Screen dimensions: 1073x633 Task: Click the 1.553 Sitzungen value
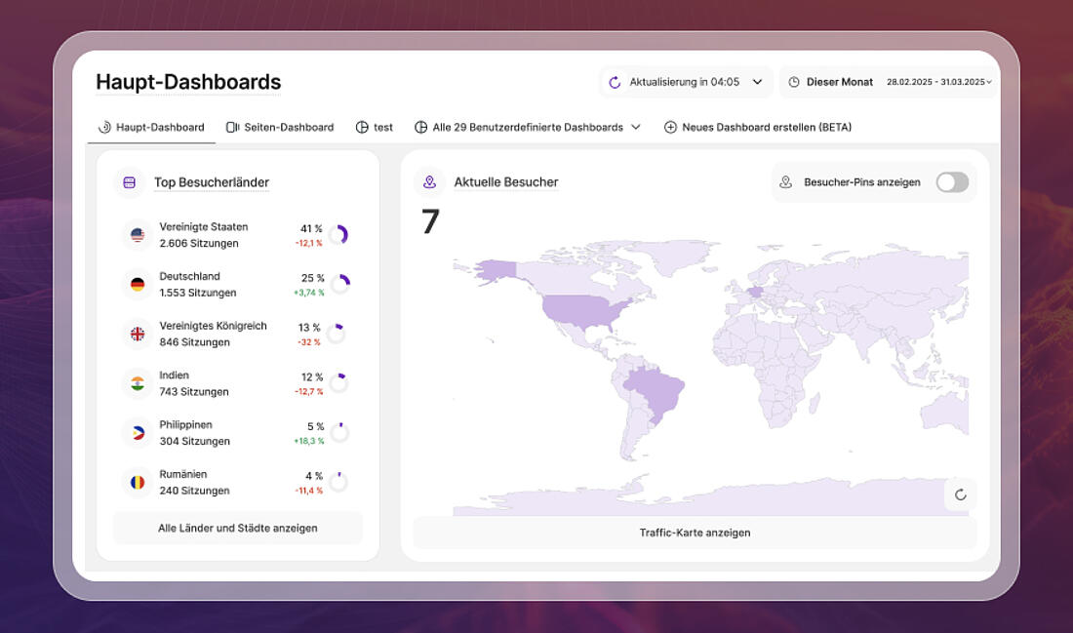[x=198, y=293]
